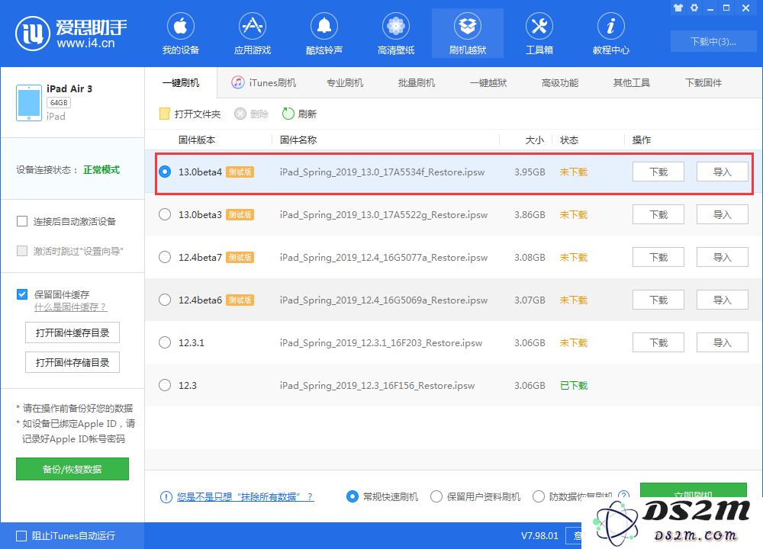
Task: Click the 打开文件夹 folder icon
Action: pyautogui.click(x=165, y=114)
